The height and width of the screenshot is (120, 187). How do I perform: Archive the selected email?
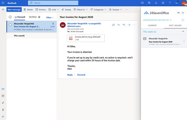[x=41, y=10]
